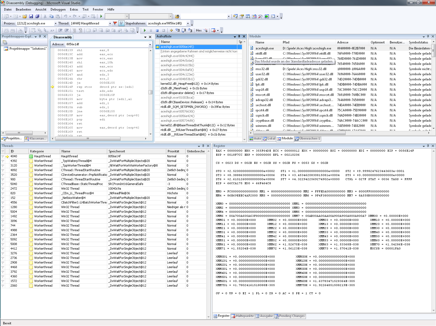Select the kernel32.dll!_HeapFree@12() call stack row
The width and height of the screenshot is (436, 326).
click(x=198, y=84)
